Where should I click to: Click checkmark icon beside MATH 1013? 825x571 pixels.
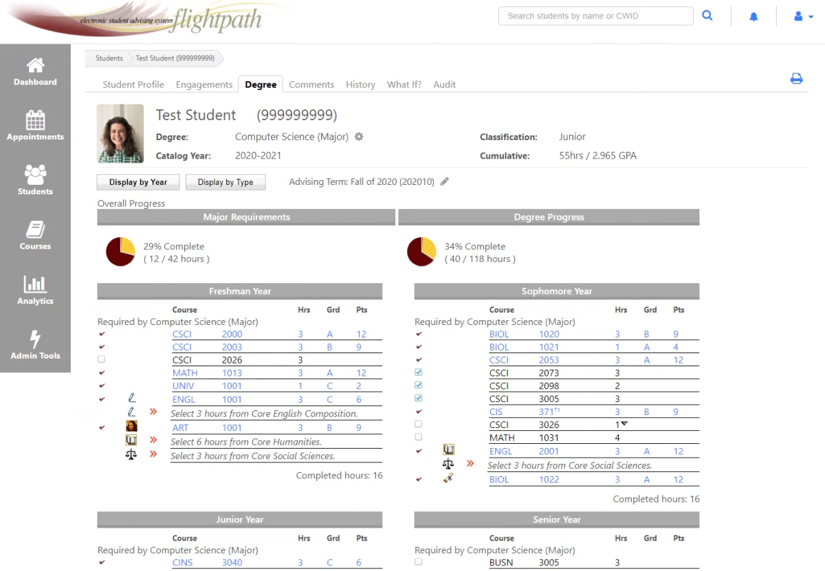point(102,372)
